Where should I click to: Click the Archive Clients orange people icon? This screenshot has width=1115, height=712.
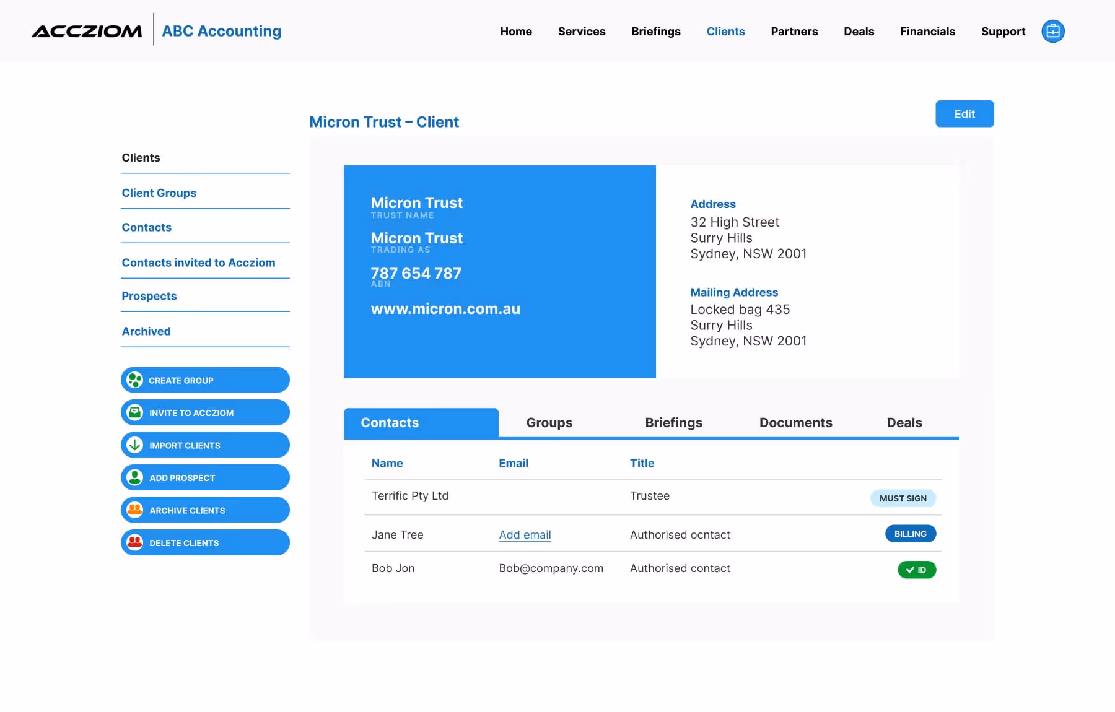pos(134,510)
